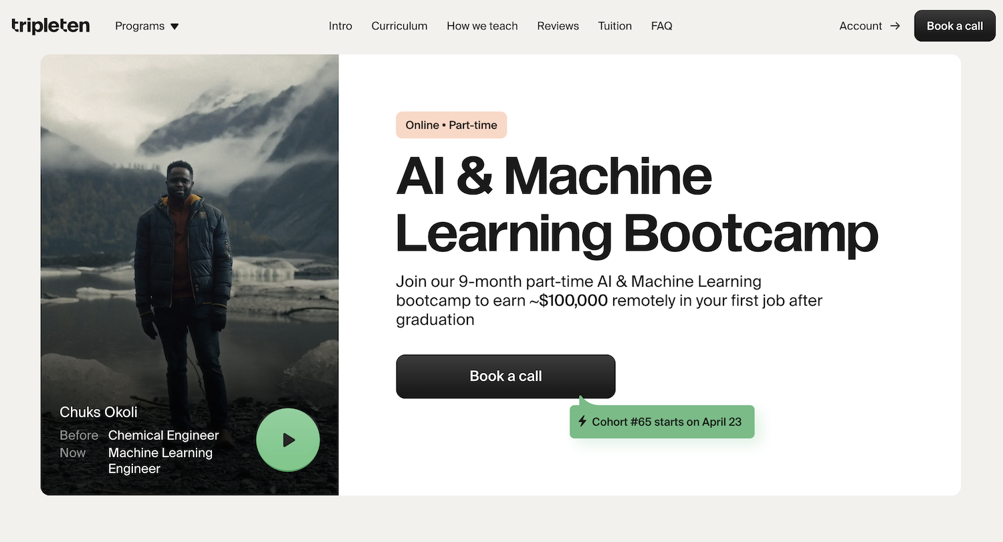Click the dark Book a call button below the description
Image resolution: width=1003 pixels, height=542 pixels.
[x=506, y=376]
